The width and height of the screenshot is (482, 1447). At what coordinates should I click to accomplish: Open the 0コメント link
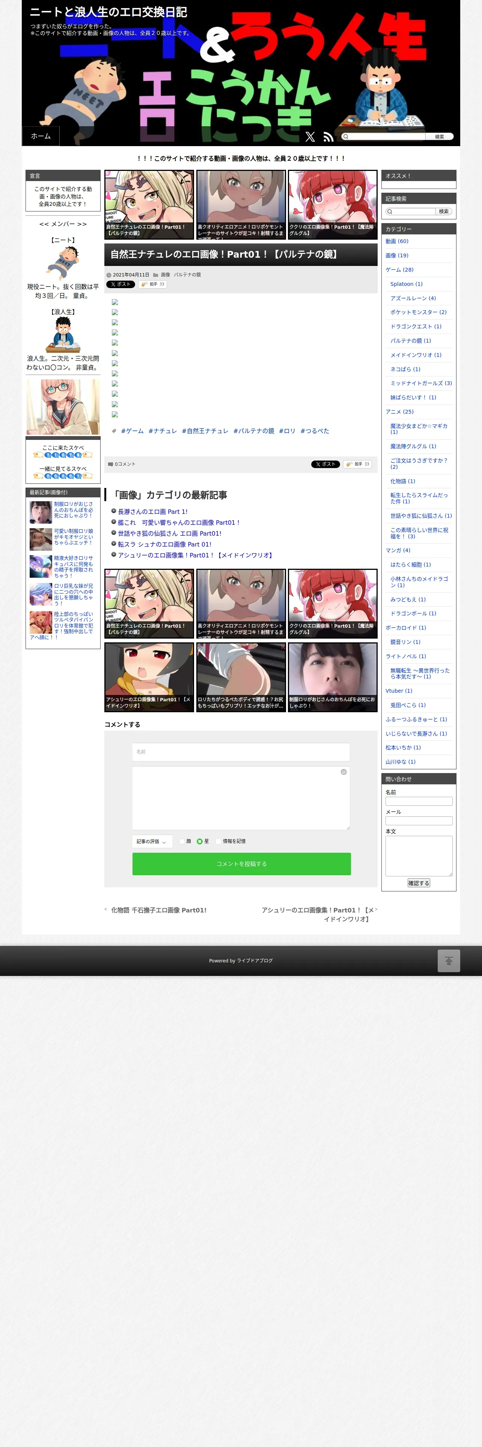pyautogui.click(x=125, y=464)
